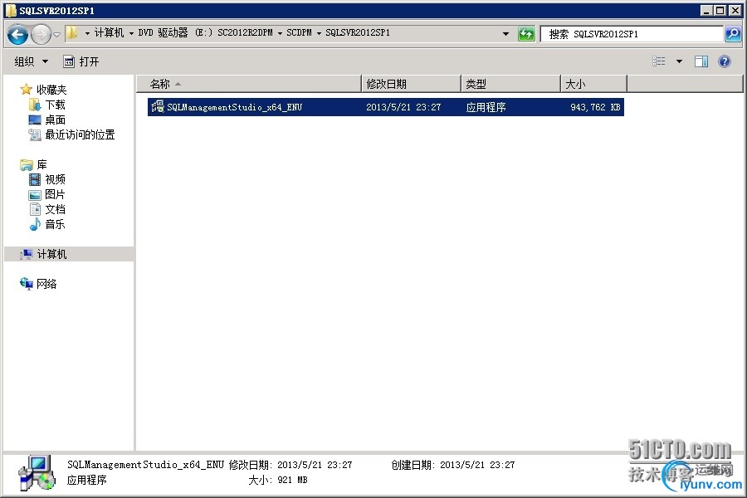
Task: Select 库 in the navigation pane
Action: click(42, 164)
